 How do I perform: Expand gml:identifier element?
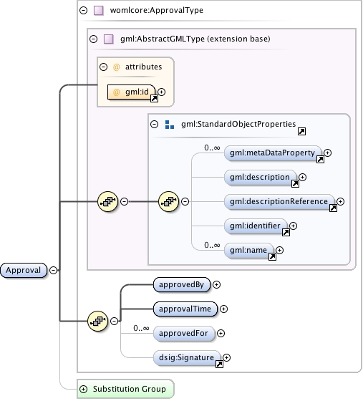[x=293, y=226]
